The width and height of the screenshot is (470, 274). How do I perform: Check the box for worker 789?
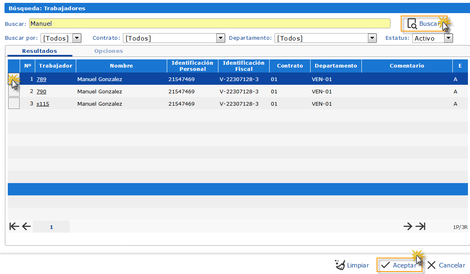14,79
